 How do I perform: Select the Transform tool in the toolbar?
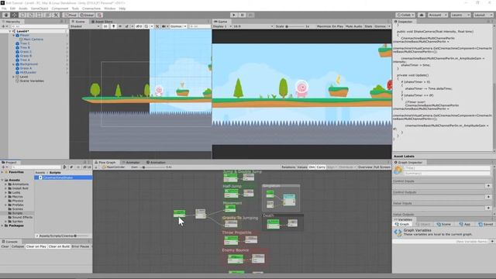coord(47,15)
